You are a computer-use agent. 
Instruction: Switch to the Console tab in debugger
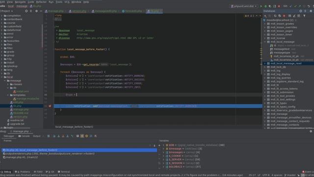[24, 136]
